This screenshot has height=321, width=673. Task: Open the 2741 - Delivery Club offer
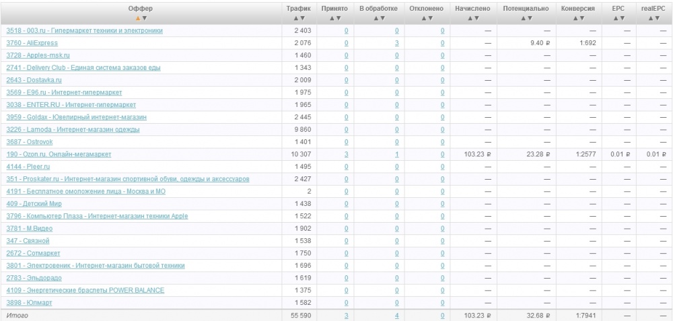pos(83,68)
